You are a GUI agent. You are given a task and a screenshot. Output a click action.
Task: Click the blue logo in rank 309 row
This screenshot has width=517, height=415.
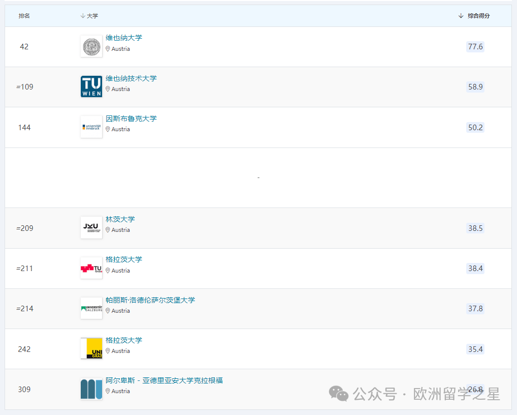[91, 389]
